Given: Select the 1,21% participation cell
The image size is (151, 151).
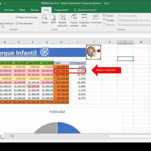Looking at the screenshot, I should click(x=77, y=79).
